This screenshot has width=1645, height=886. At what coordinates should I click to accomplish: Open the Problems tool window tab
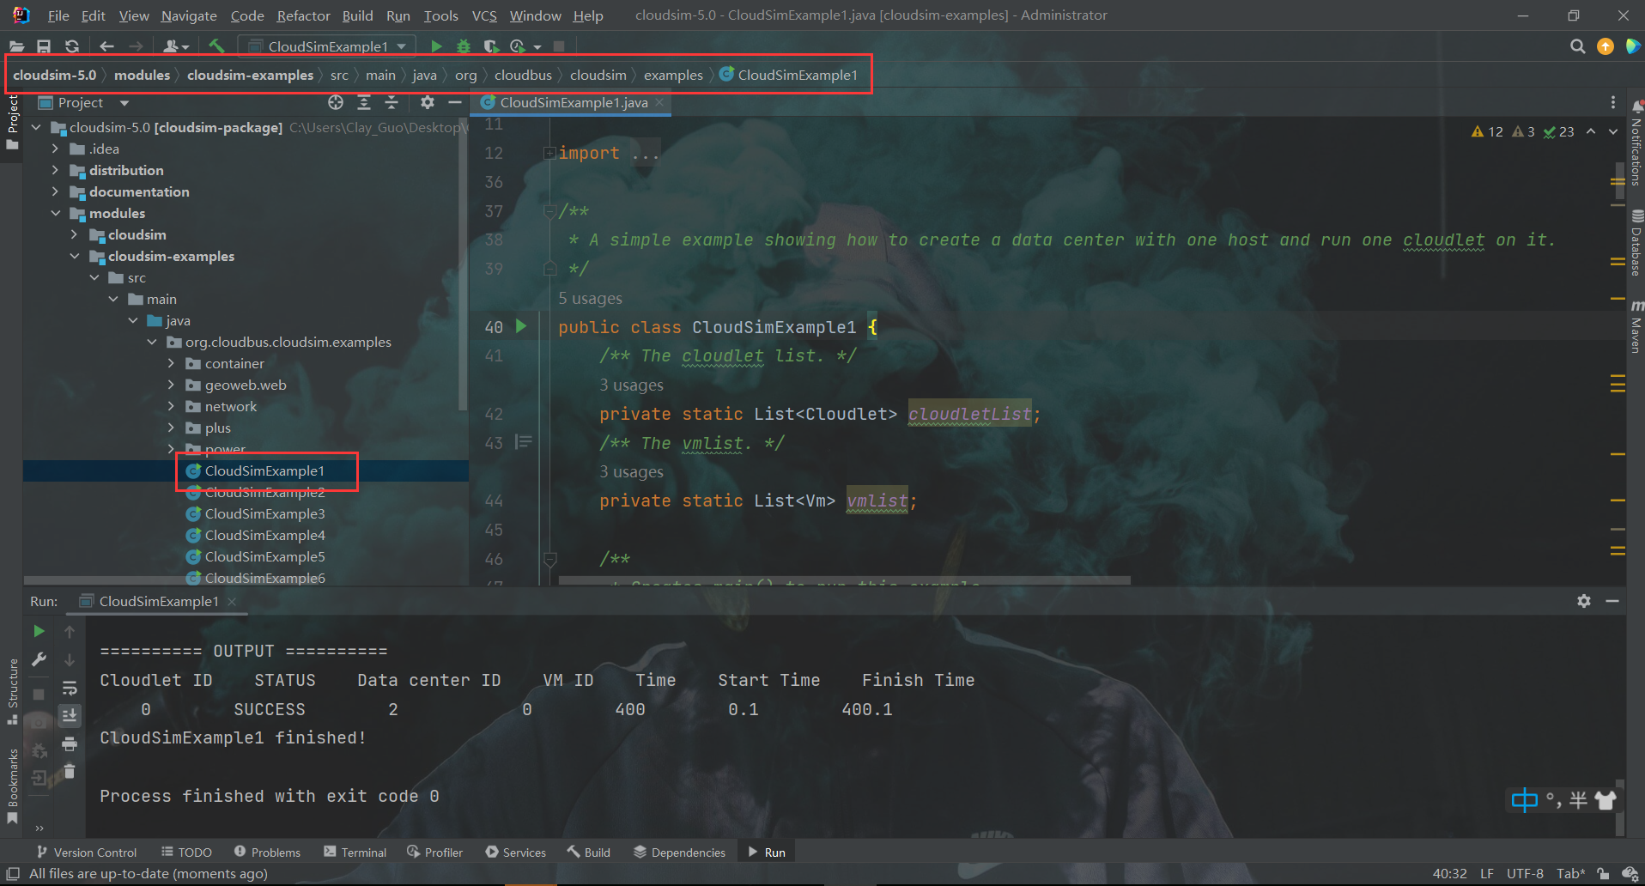click(x=267, y=853)
